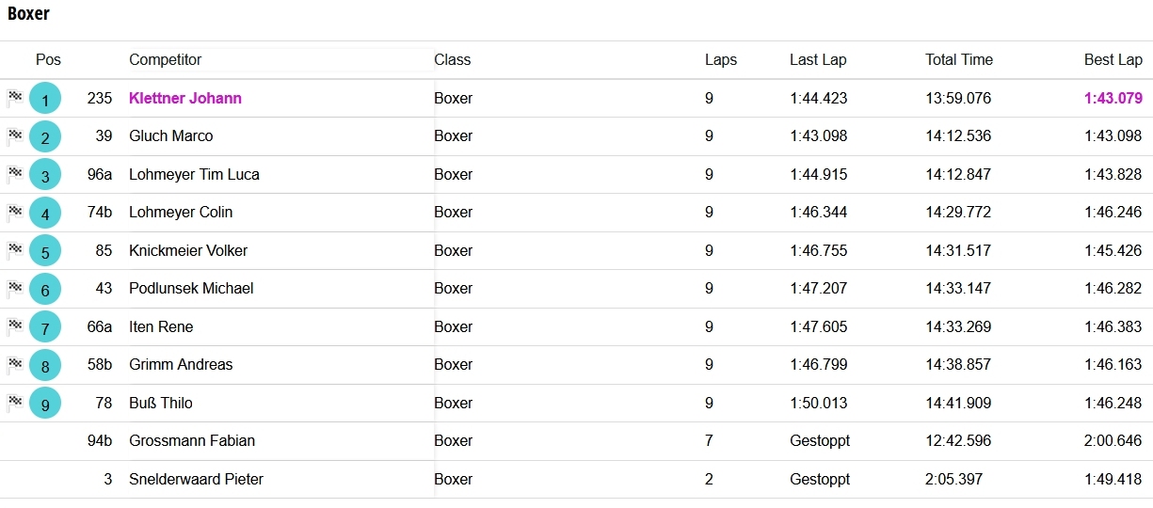Click the Boxer heading title
Screen dimensions: 1153x508
click(x=28, y=14)
